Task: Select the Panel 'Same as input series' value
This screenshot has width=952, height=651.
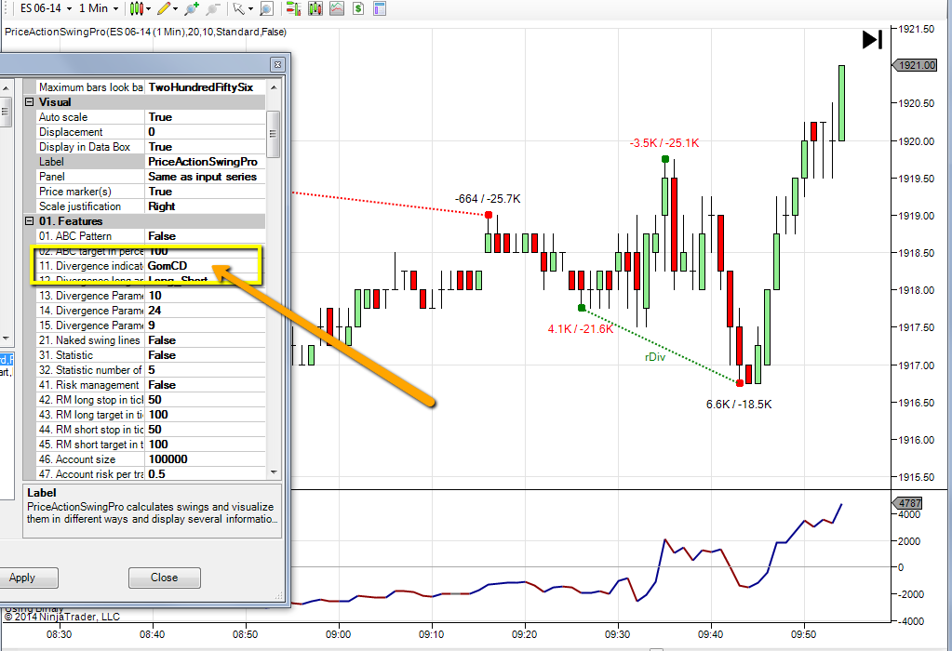Action: 206,177
